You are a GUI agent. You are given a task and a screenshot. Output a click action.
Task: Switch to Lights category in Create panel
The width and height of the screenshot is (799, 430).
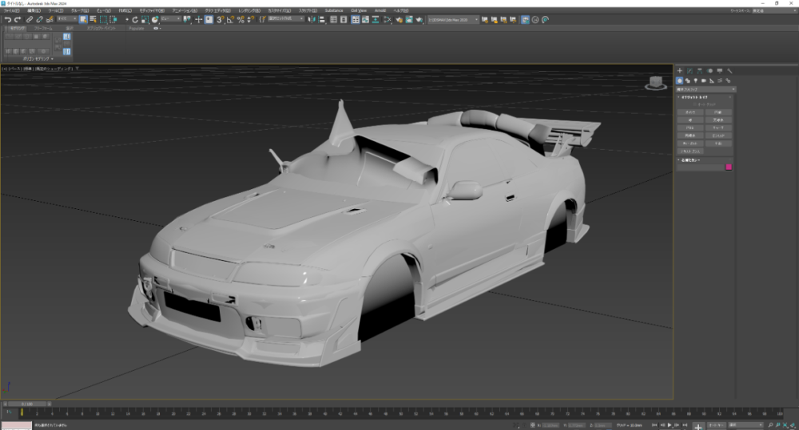click(695, 81)
